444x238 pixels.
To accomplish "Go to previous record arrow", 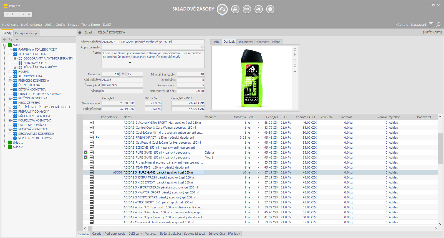I will pyautogui.click(x=12, y=14).
